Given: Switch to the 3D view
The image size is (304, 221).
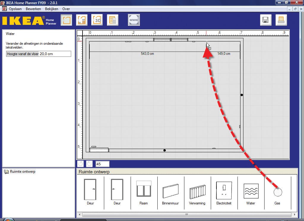Looking at the screenshot, I should (97, 20).
